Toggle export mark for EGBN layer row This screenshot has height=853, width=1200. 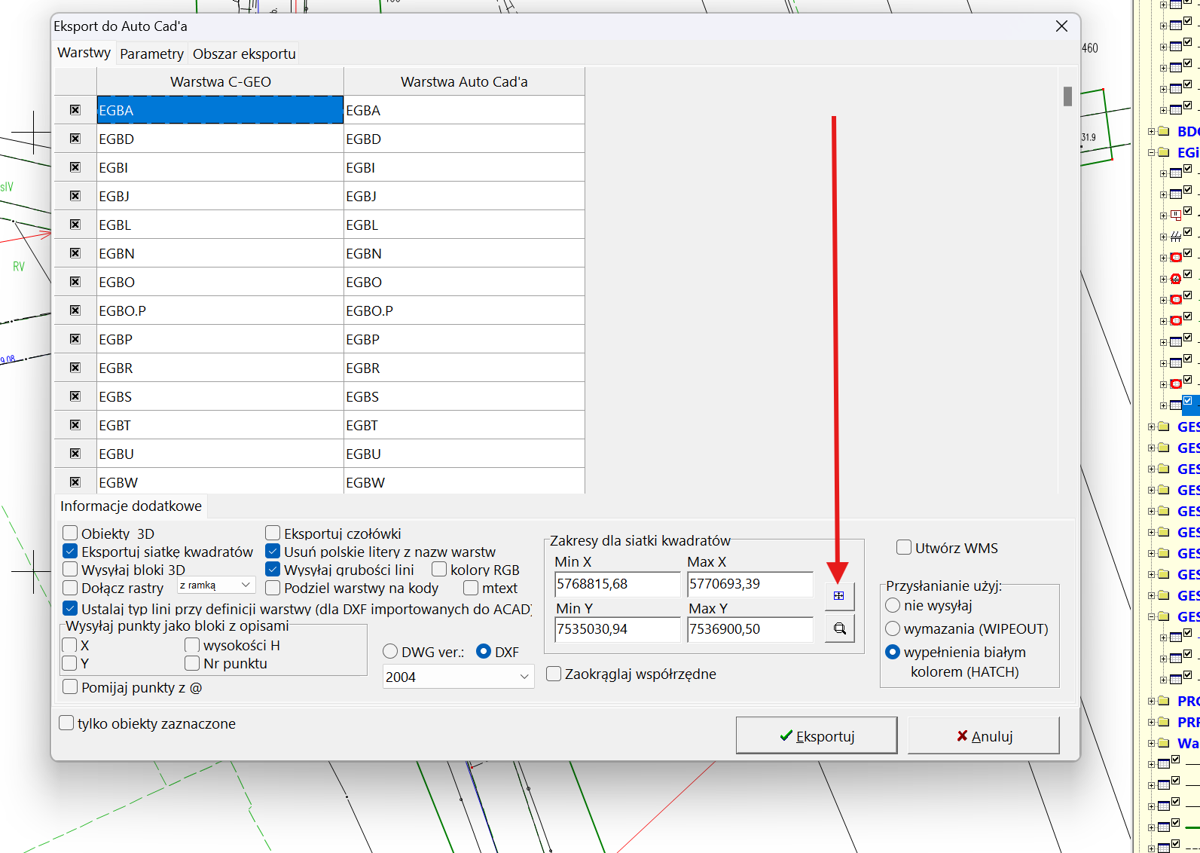[x=75, y=253]
